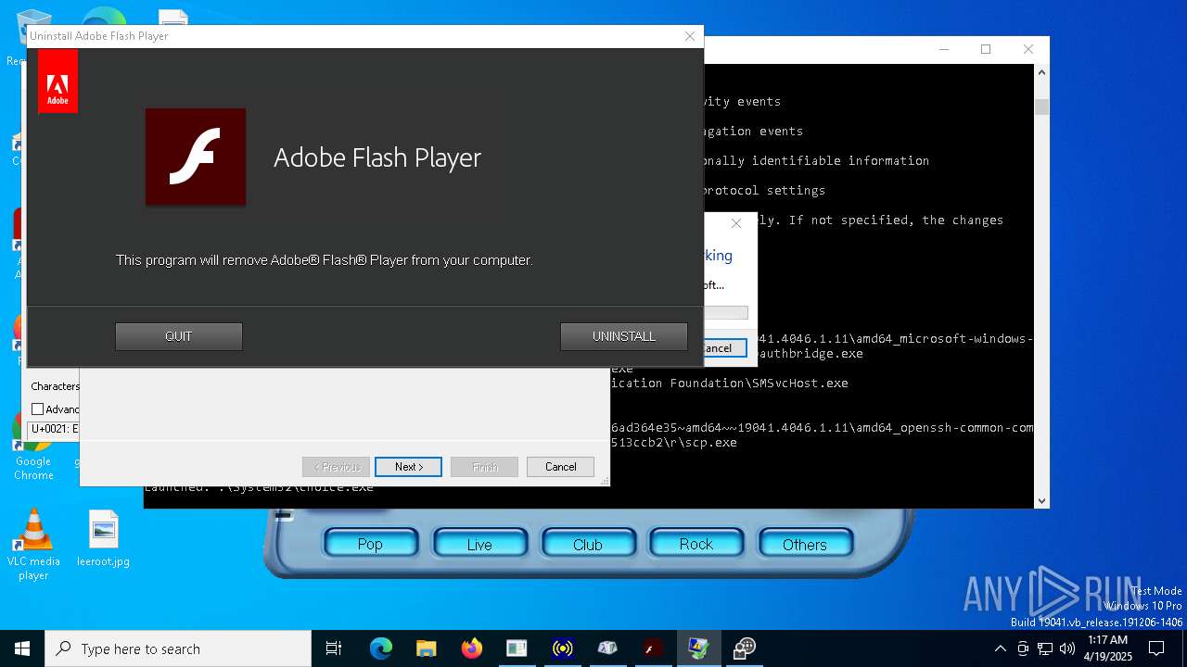
Task: Click the Meet Now tray icon
Action: 1023,648
